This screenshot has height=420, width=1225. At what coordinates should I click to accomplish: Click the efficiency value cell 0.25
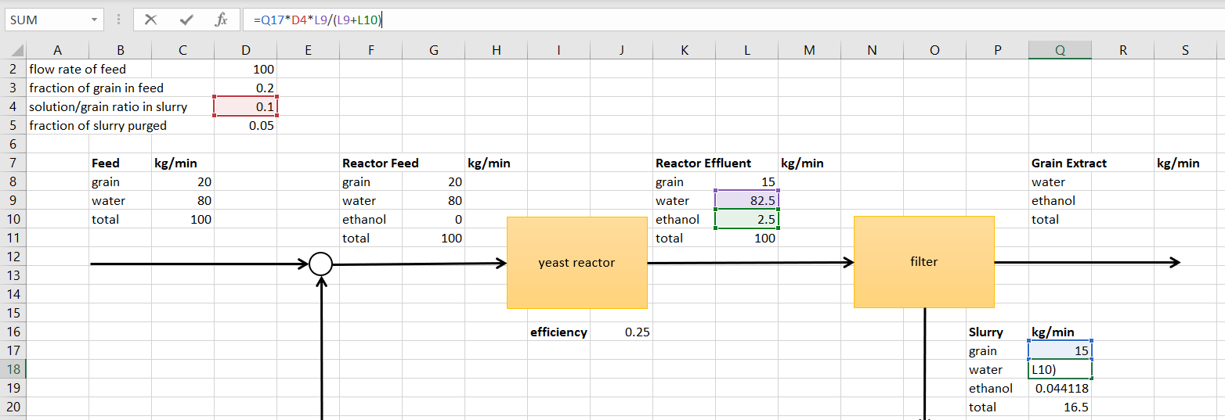pos(622,332)
